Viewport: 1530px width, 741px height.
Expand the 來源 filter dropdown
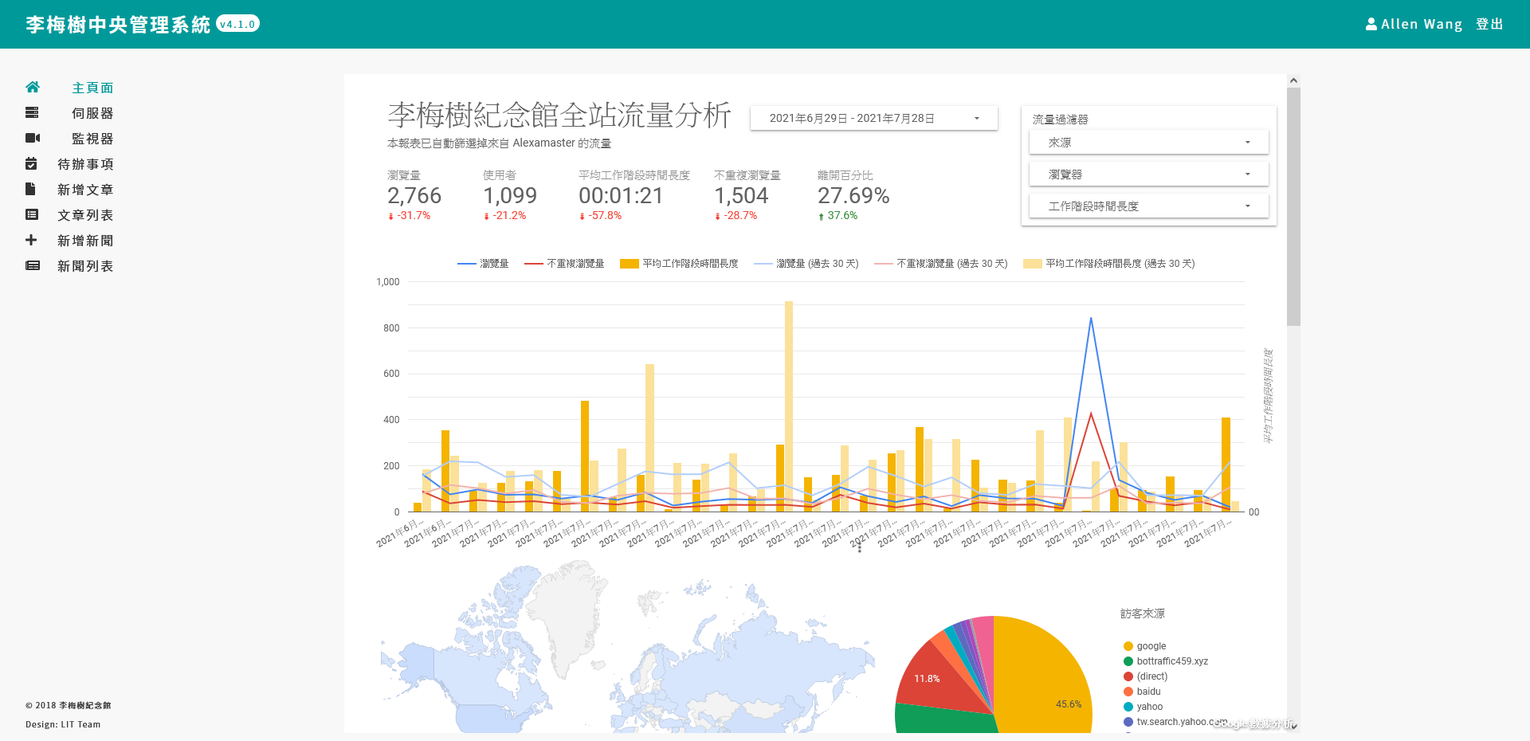pyautogui.click(x=1148, y=142)
